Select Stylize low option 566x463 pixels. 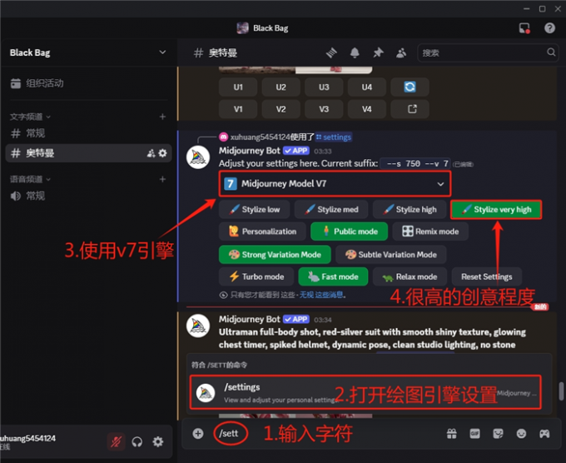(254, 210)
